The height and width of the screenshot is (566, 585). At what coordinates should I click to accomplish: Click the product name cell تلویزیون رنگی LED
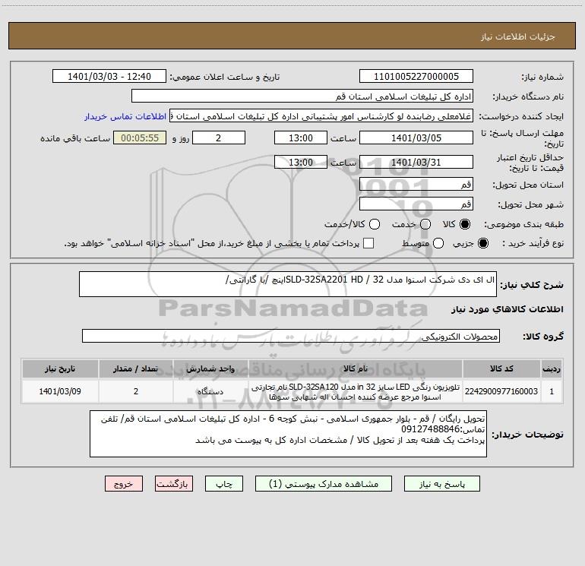(356, 391)
